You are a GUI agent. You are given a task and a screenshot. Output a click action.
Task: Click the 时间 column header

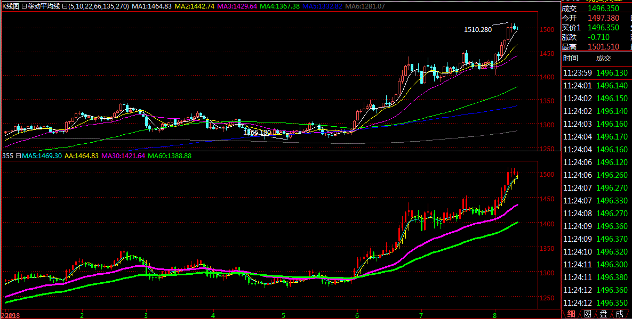[x=570, y=58]
